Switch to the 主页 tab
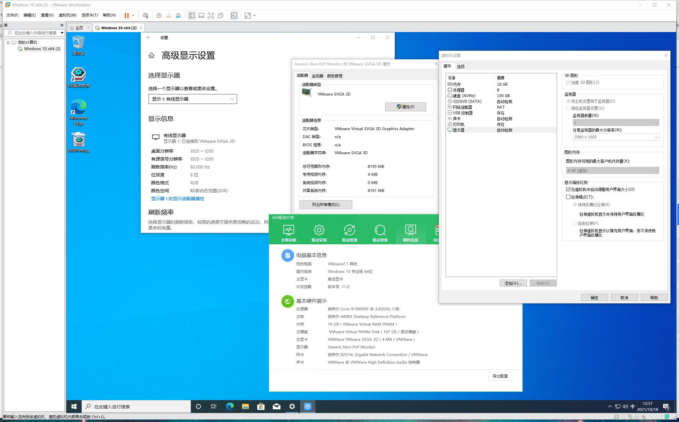 click(x=79, y=28)
